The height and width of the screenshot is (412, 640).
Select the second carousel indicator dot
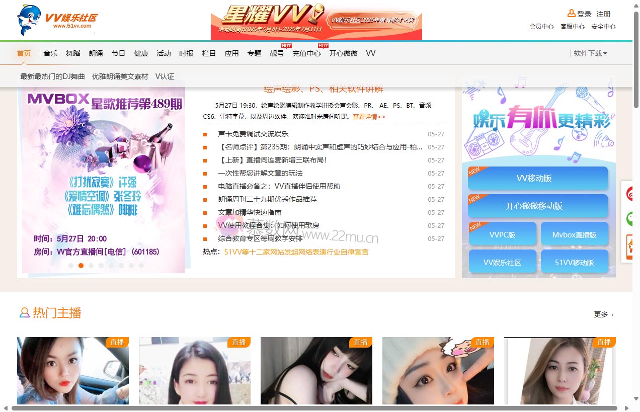click(x=81, y=265)
